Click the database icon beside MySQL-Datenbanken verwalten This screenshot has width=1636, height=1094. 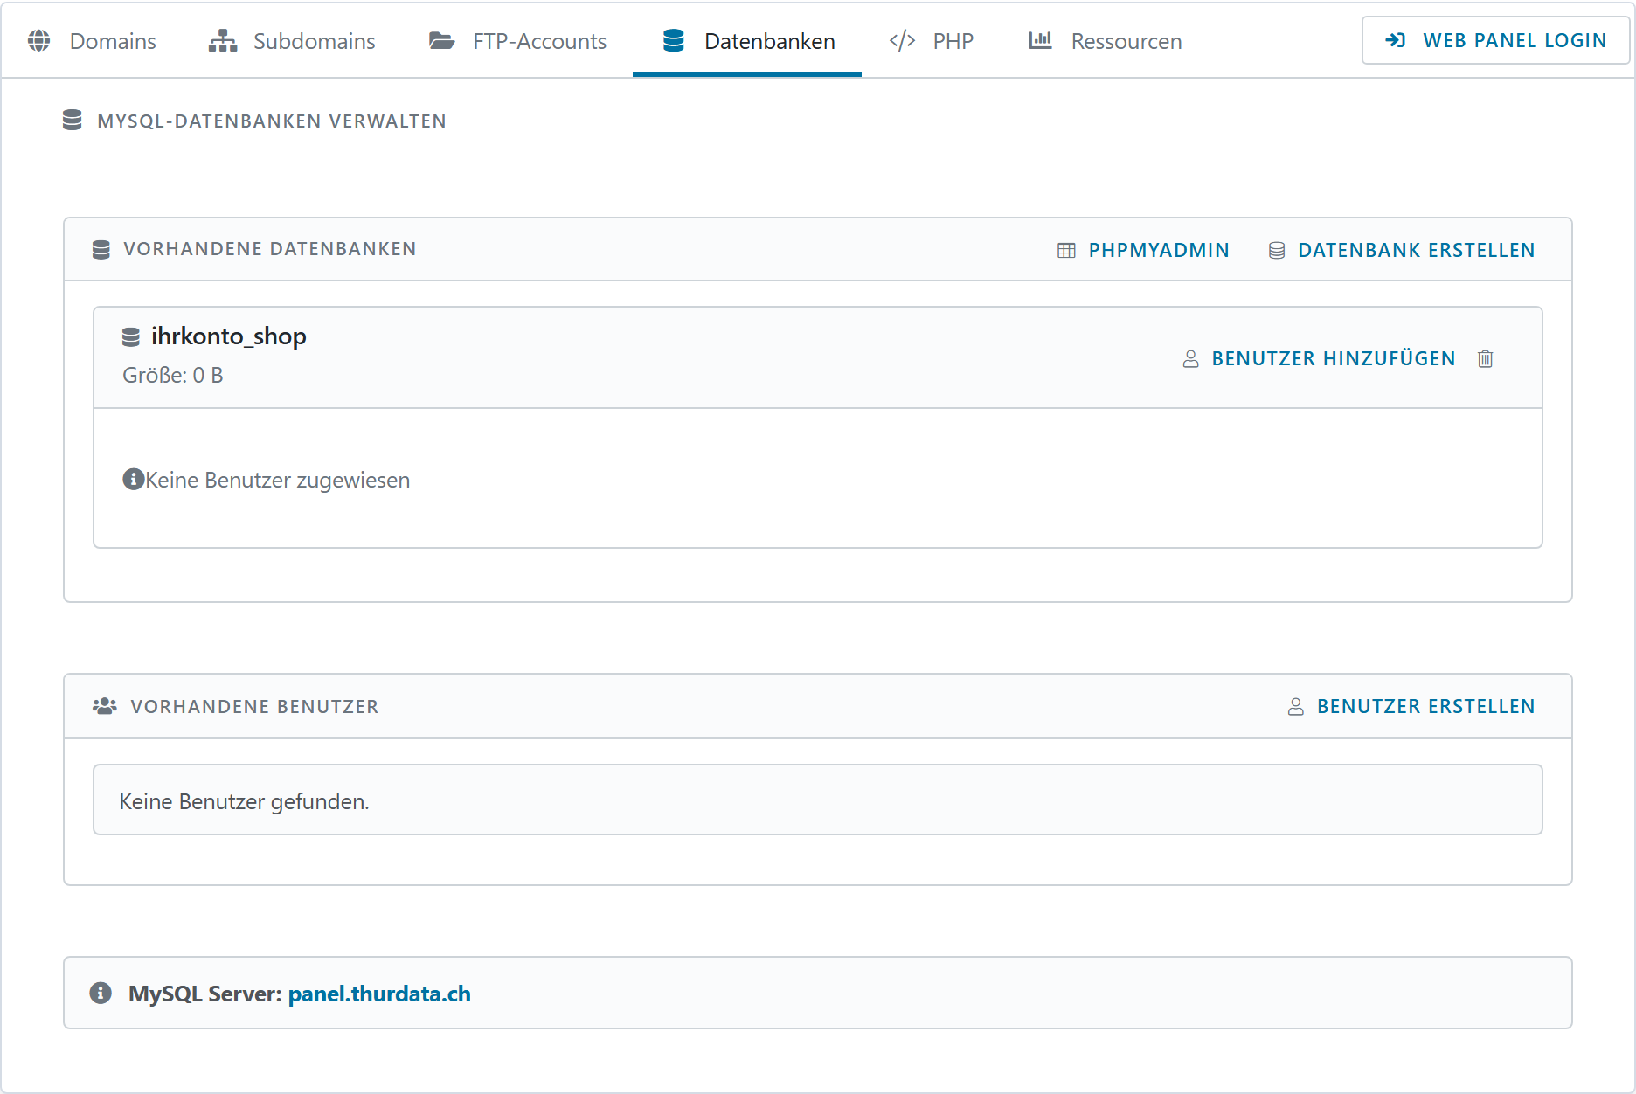73,121
